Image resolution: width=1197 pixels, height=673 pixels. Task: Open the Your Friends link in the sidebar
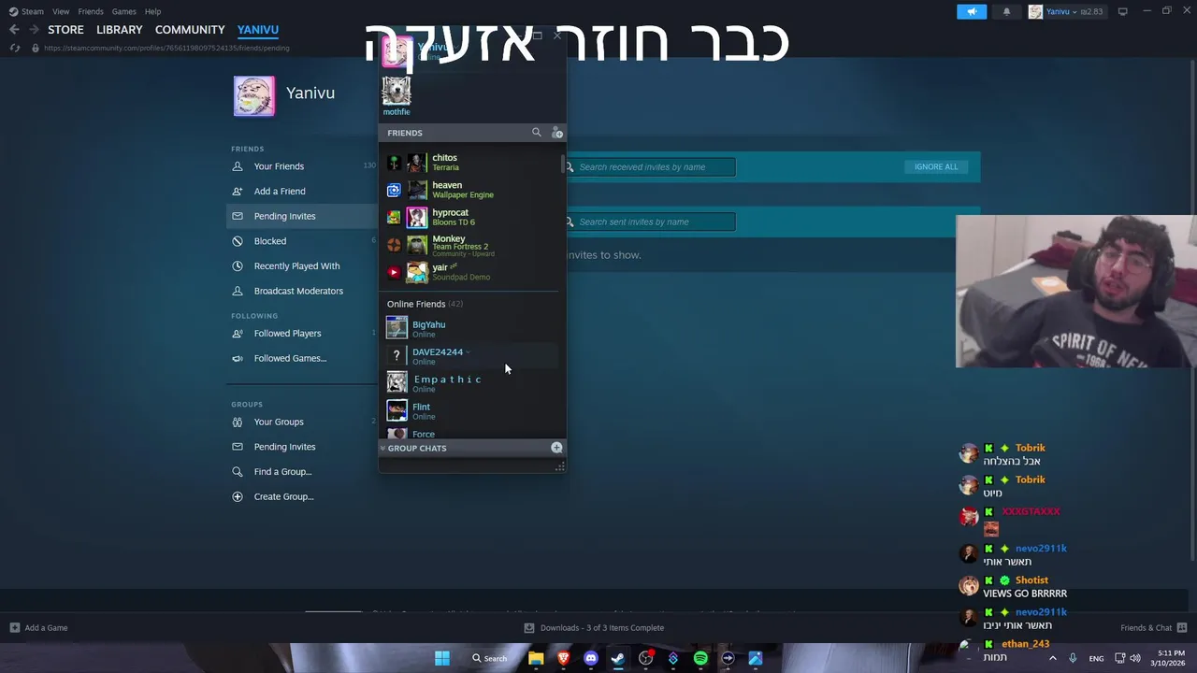(279, 166)
